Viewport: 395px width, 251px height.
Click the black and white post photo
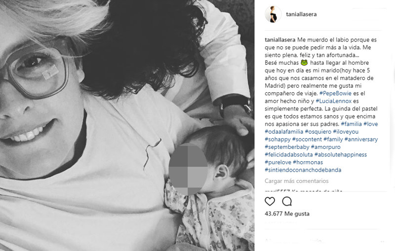pos(127,125)
